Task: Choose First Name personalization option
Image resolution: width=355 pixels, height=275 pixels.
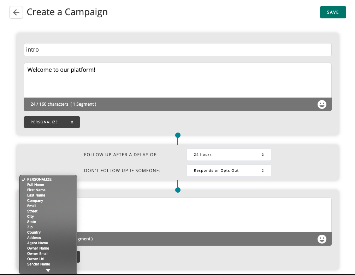Action: [36, 190]
